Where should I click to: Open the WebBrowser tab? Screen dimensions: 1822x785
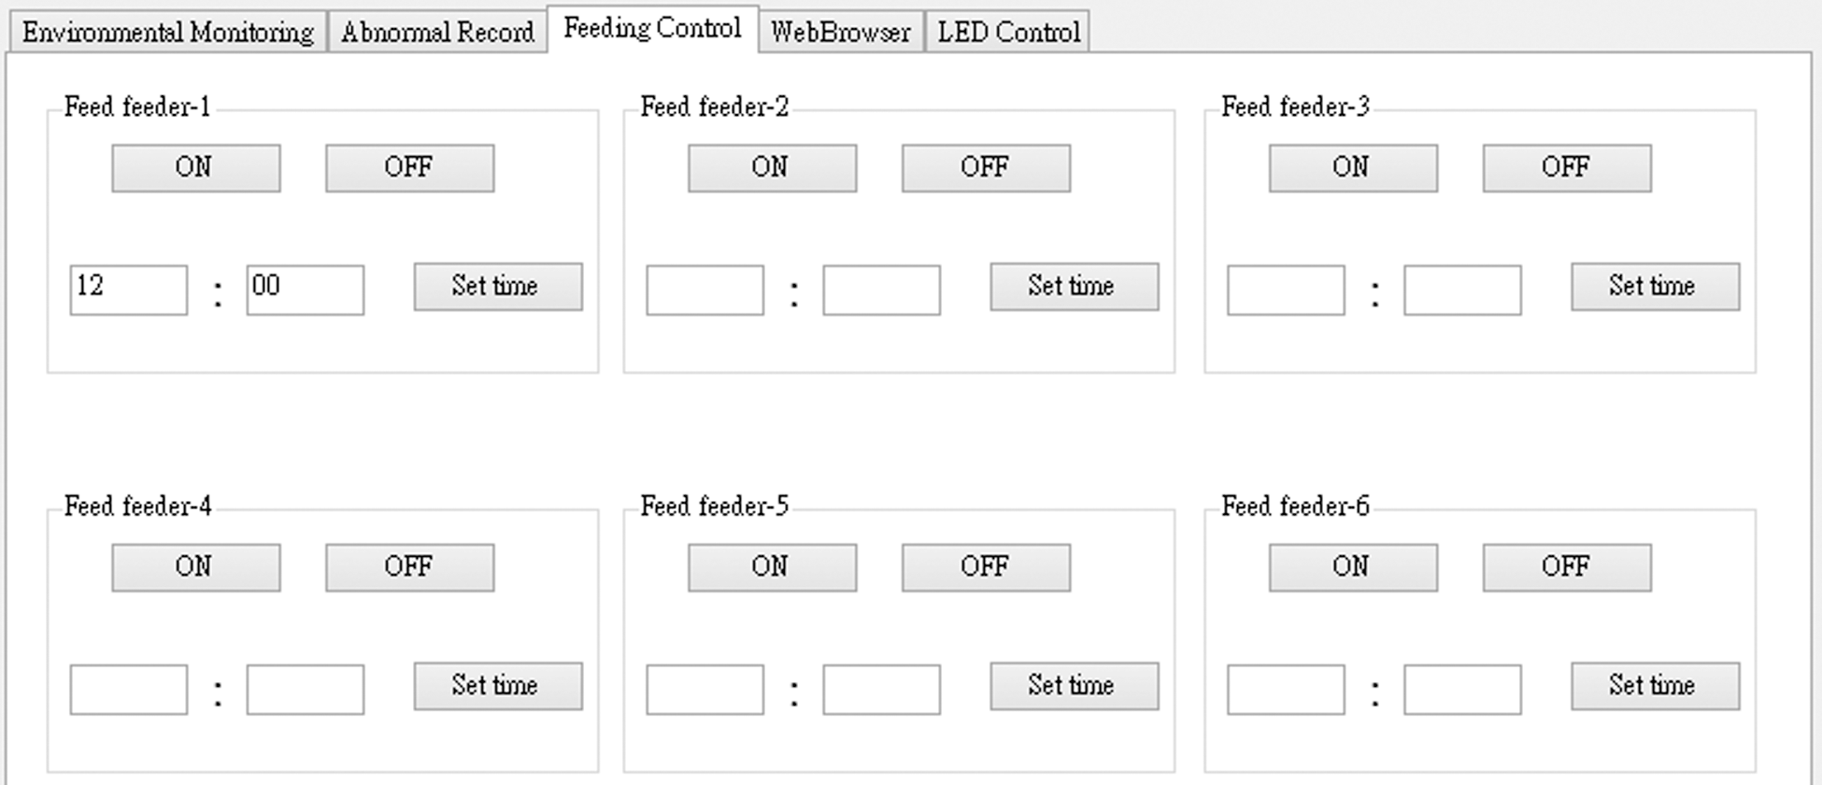click(840, 33)
